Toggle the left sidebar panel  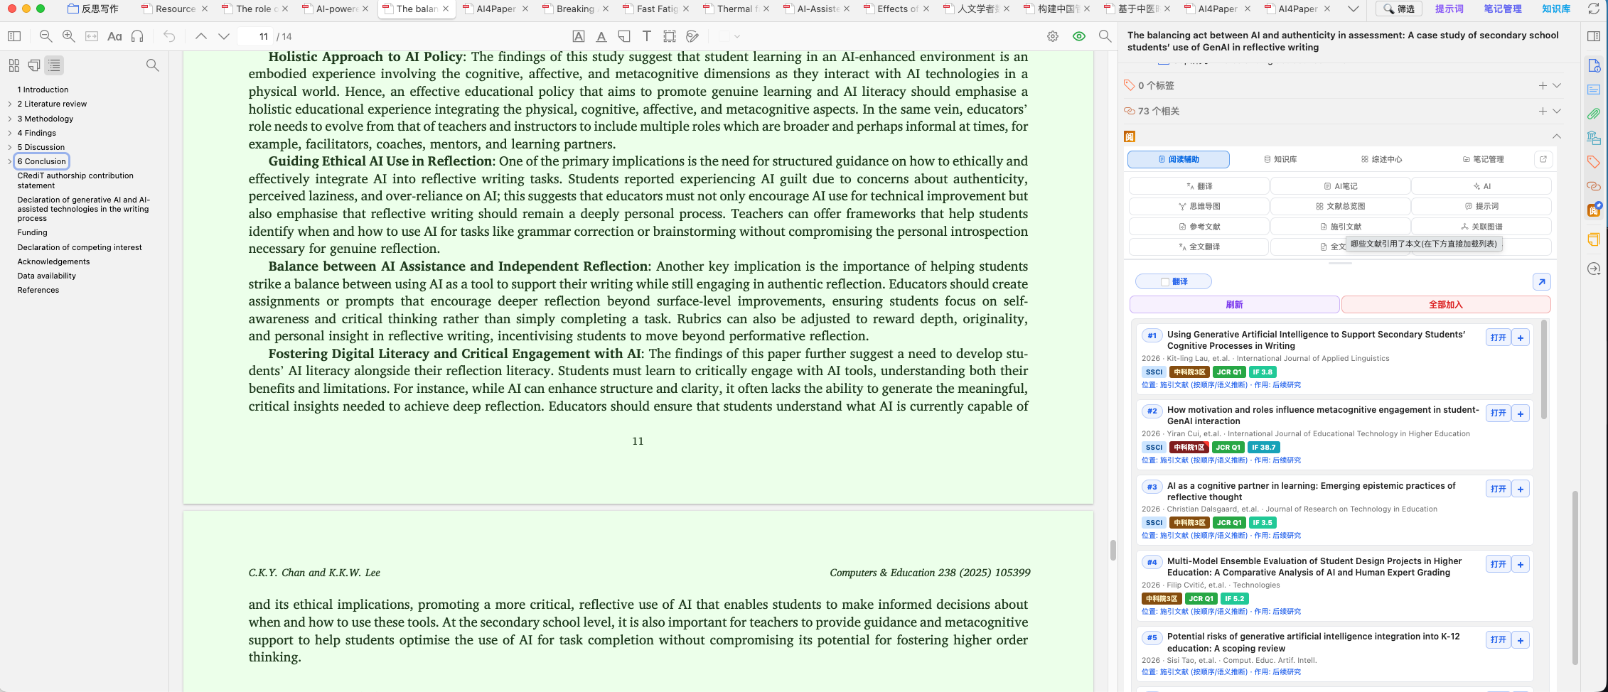click(x=14, y=36)
